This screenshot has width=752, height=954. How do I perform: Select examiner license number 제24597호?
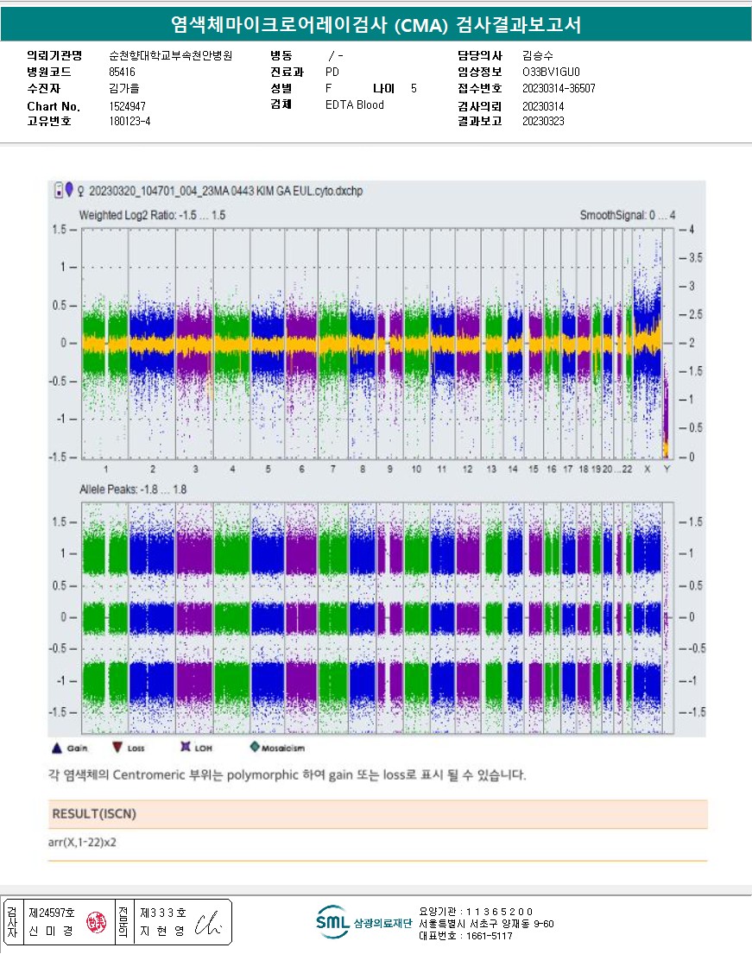tap(52, 913)
